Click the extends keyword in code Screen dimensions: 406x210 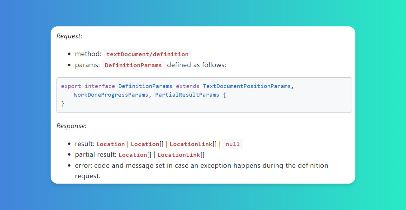188,86
